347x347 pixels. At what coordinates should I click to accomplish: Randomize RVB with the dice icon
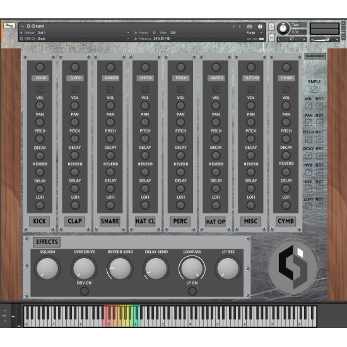click(309, 172)
